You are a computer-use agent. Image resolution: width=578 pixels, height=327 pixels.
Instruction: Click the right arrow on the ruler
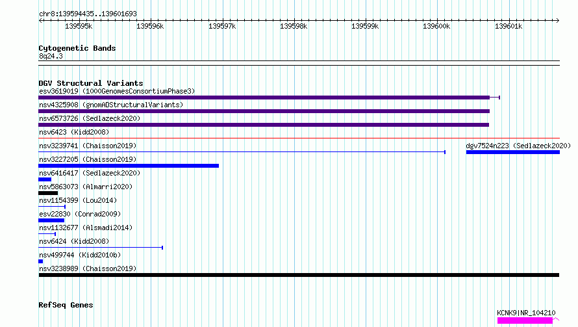pyautogui.click(x=557, y=21)
